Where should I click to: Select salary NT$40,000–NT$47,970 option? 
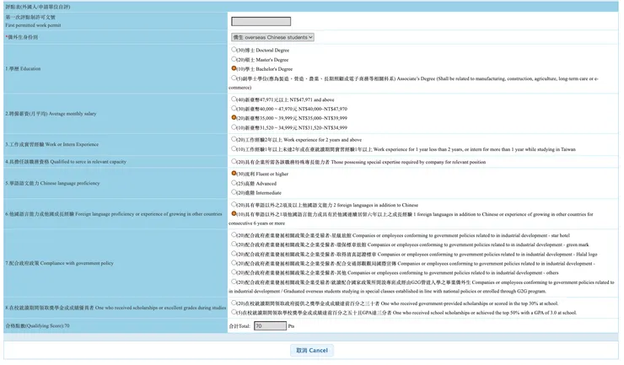point(234,108)
